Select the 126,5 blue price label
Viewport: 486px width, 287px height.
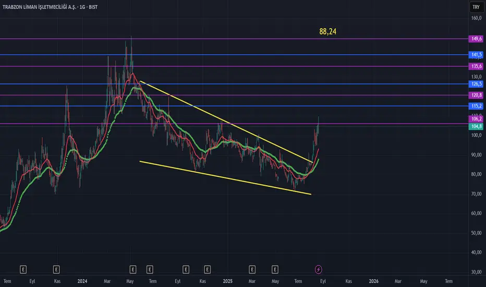(476, 84)
